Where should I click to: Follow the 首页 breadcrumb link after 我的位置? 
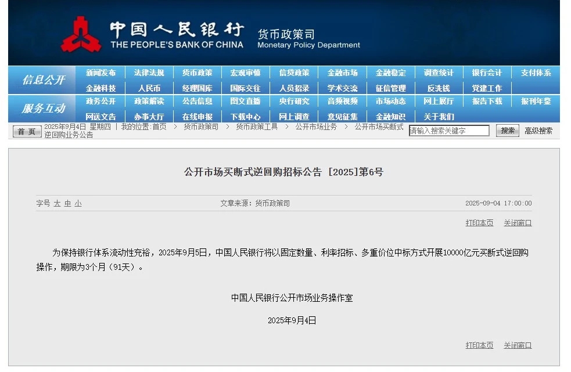point(159,127)
